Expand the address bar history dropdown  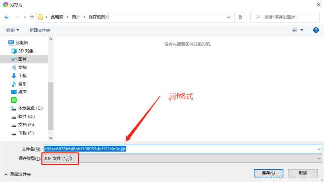[x=229, y=17]
